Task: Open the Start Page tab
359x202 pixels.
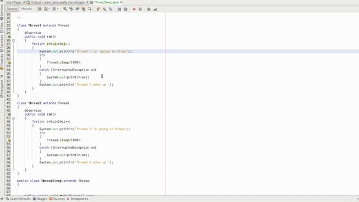Action: 13,2
